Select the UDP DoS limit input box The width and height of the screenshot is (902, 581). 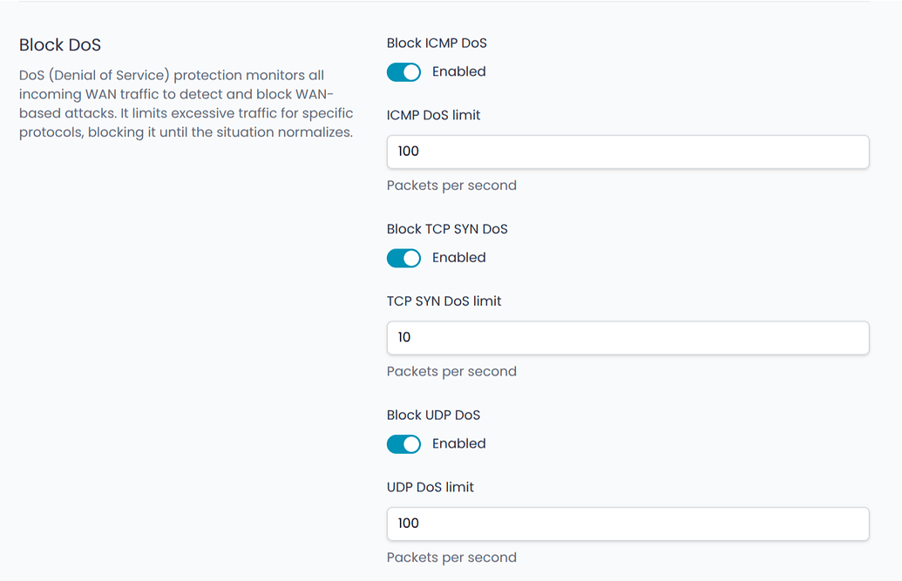click(627, 524)
